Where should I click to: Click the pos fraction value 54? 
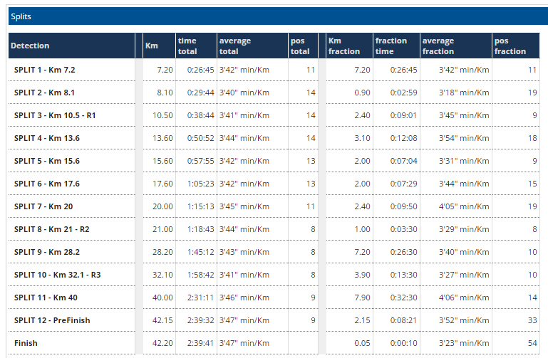pyautogui.click(x=531, y=343)
